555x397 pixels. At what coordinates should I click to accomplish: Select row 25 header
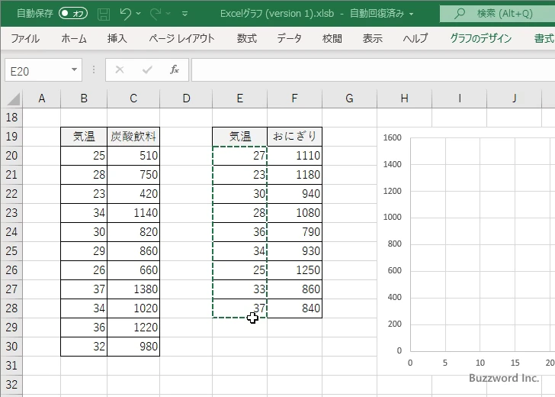11,251
